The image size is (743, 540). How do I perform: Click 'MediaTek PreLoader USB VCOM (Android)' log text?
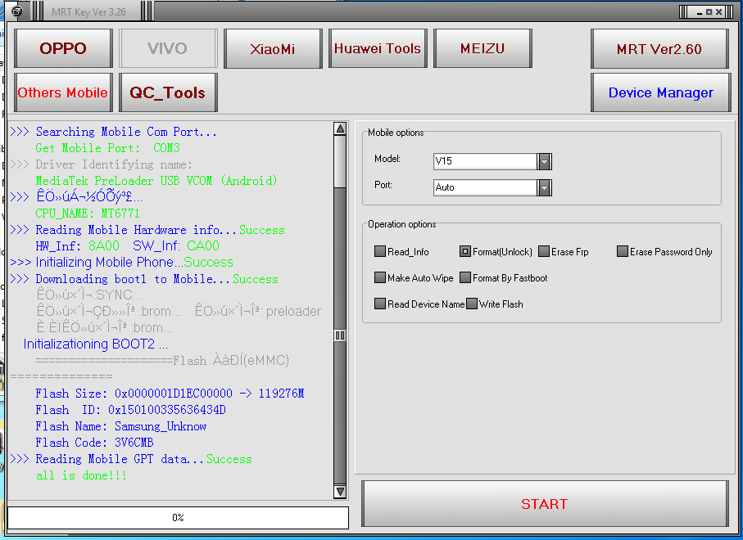156,181
